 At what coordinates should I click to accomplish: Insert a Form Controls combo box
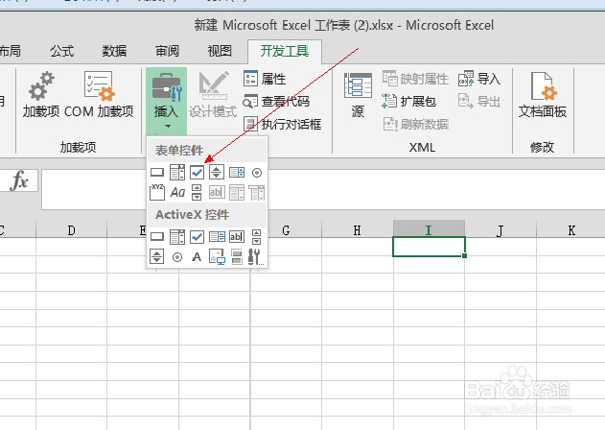click(177, 173)
